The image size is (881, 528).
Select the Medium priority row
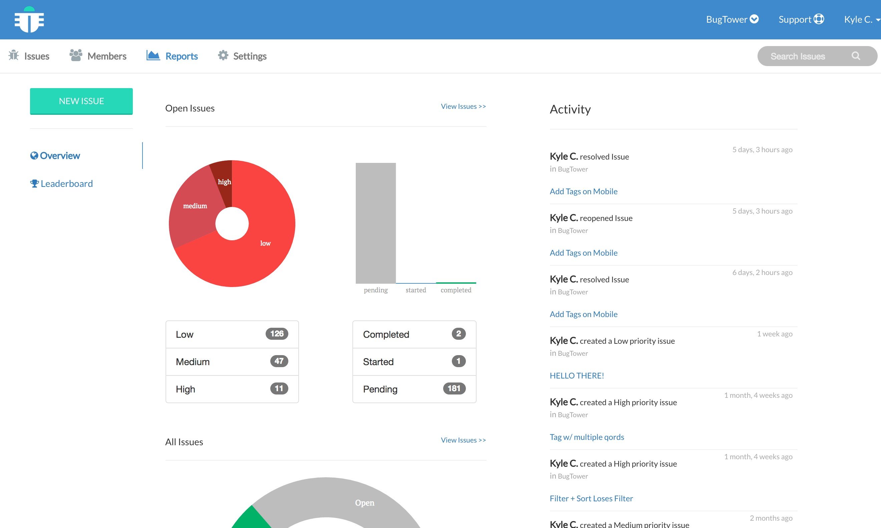point(232,362)
